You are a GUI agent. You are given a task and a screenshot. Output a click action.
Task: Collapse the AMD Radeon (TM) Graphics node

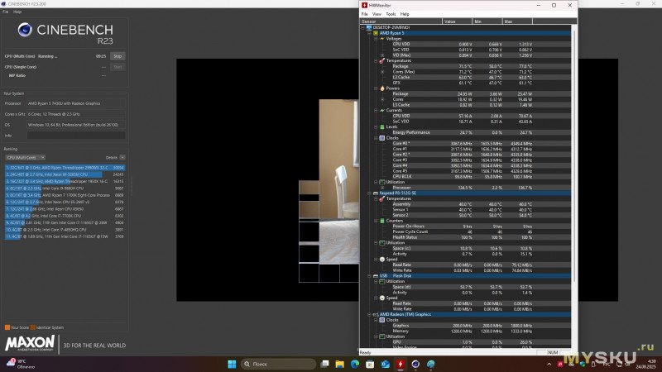tap(369, 314)
